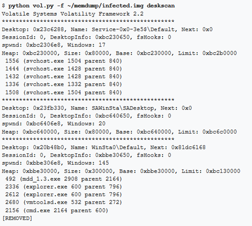Click the Volatility Framework 2.2 banner line
This screenshot has width=252, height=226.
pyautogui.click(x=73, y=14)
